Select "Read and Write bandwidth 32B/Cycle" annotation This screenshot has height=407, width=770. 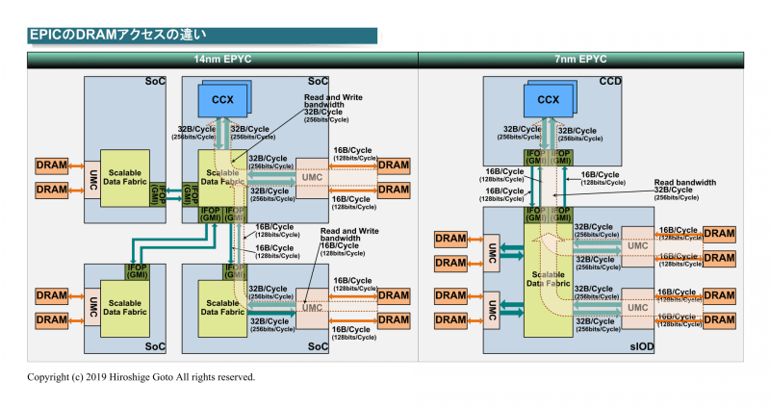(x=333, y=108)
